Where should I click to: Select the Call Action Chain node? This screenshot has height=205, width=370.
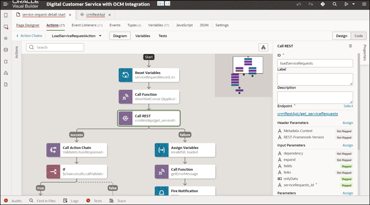[x=77, y=150]
